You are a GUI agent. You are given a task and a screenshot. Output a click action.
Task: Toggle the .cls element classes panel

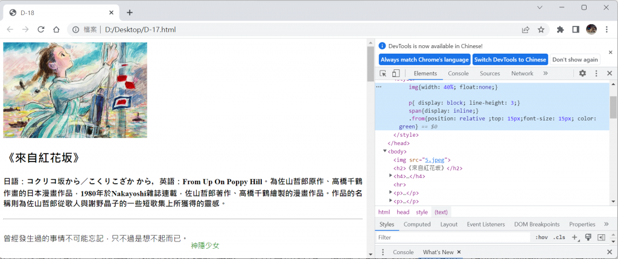click(x=559, y=237)
